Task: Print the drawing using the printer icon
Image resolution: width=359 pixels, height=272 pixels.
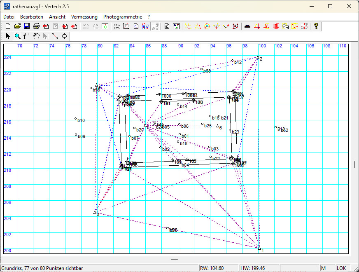Action: (x=36, y=26)
